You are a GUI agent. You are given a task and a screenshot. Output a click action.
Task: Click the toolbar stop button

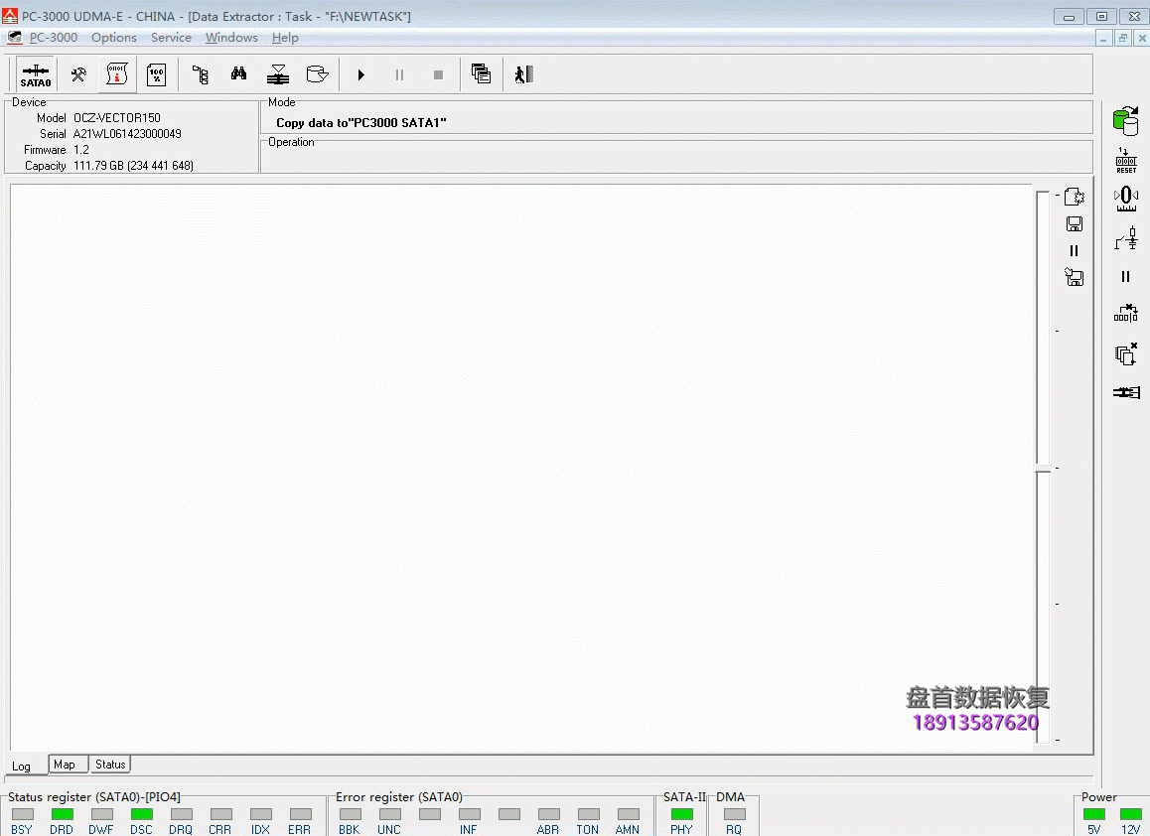coord(439,74)
